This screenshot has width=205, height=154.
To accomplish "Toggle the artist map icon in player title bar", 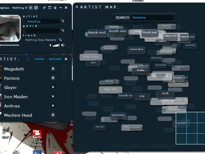I will coord(30,8).
